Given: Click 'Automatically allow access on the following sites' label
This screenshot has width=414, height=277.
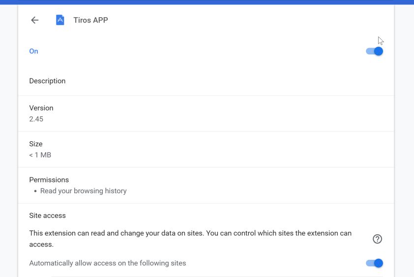Looking at the screenshot, I should pos(108,263).
